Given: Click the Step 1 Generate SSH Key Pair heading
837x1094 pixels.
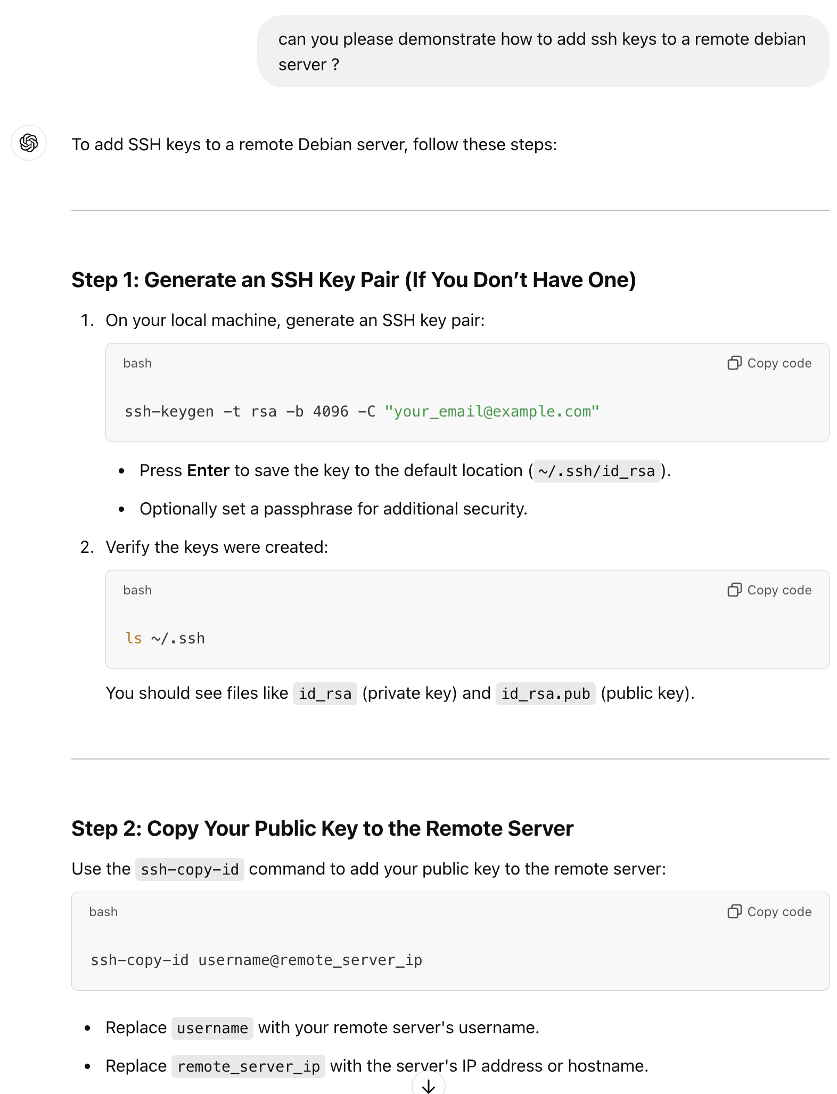Looking at the screenshot, I should [354, 280].
